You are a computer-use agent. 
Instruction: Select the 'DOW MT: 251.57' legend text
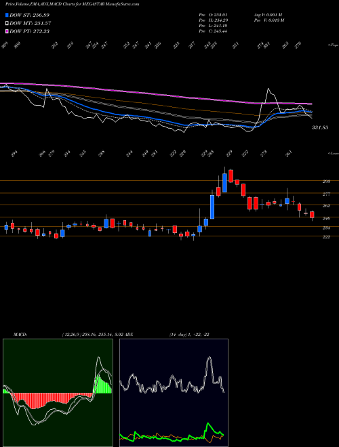coord(31,23)
